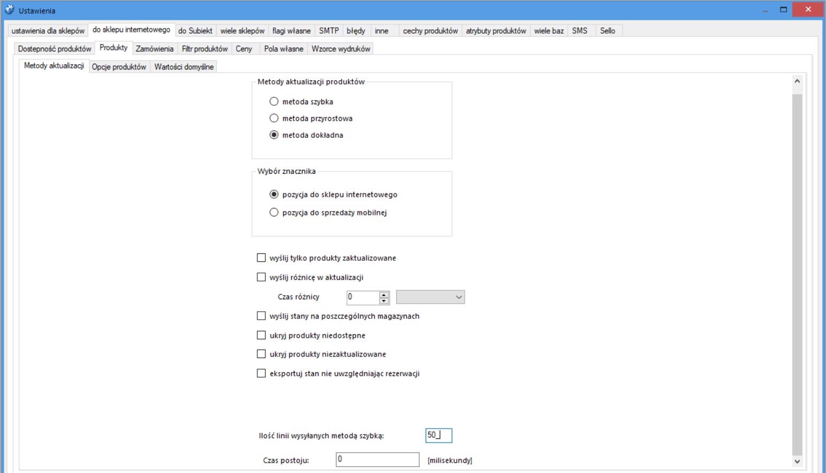The height and width of the screenshot is (473, 826).
Task: Check 'ukryj produkty niedostępne' option
Action: point(261,335)
